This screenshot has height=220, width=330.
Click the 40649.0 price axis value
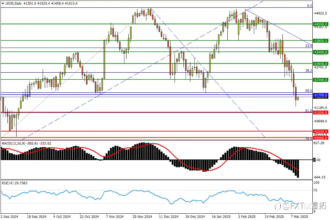[x=320, y=121]
